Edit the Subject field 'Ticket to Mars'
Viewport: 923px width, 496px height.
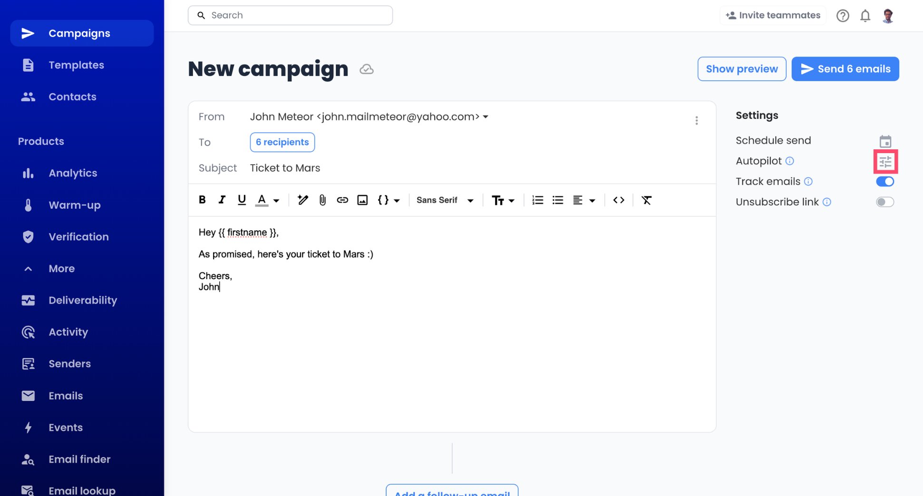[285, 168]
